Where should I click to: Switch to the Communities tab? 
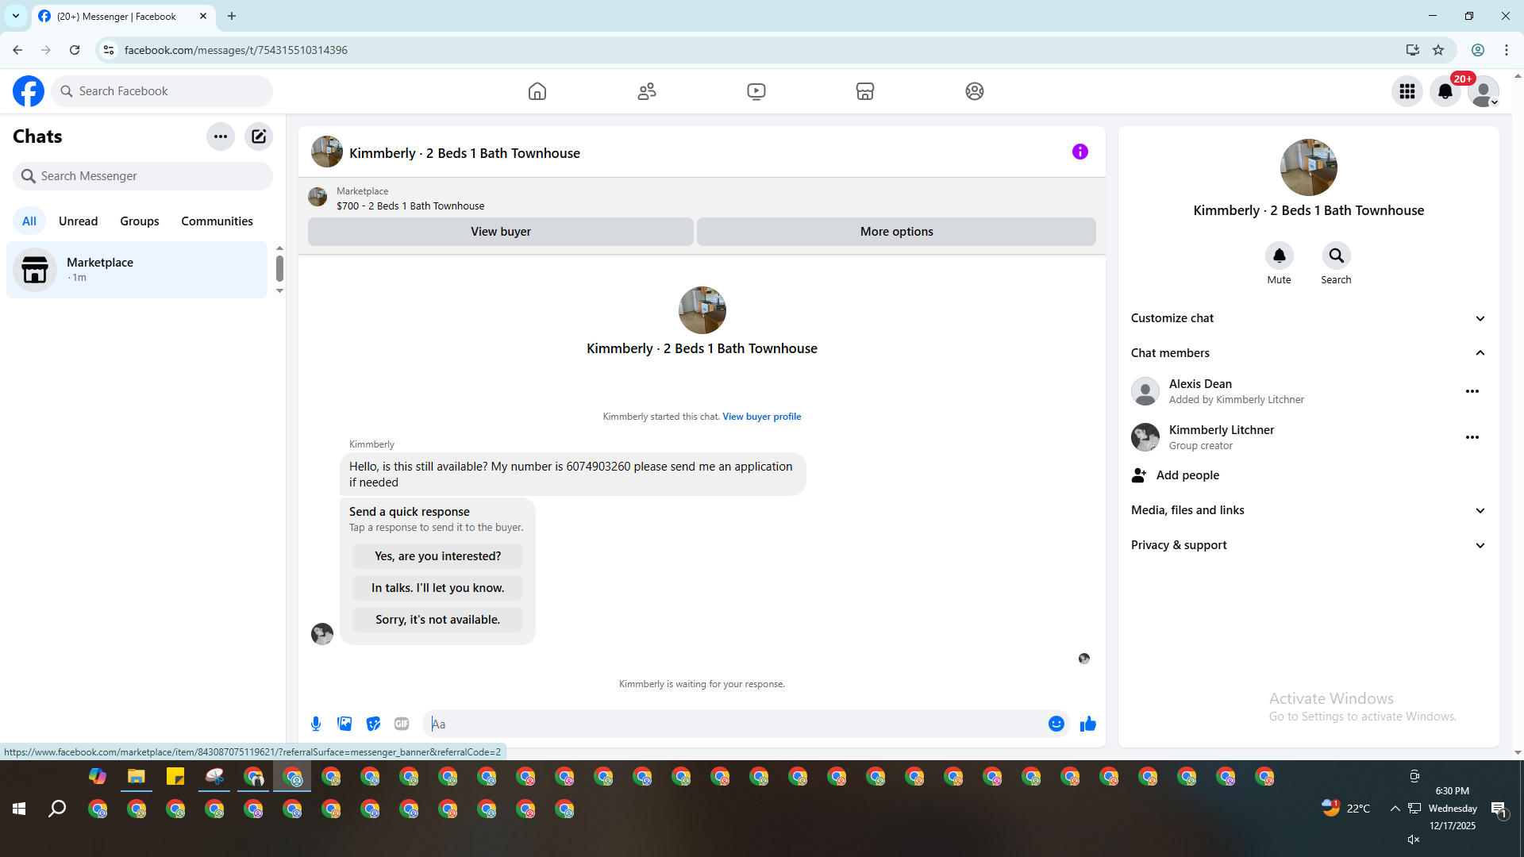coord(217,221)
